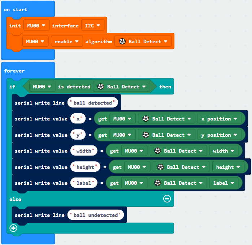Open MU00 dropdown in width row
252x245 pixels.
coord(134,151)
